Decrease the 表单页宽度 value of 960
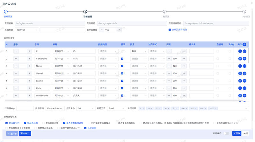255x142 pixels. click(x=102, y=30)
